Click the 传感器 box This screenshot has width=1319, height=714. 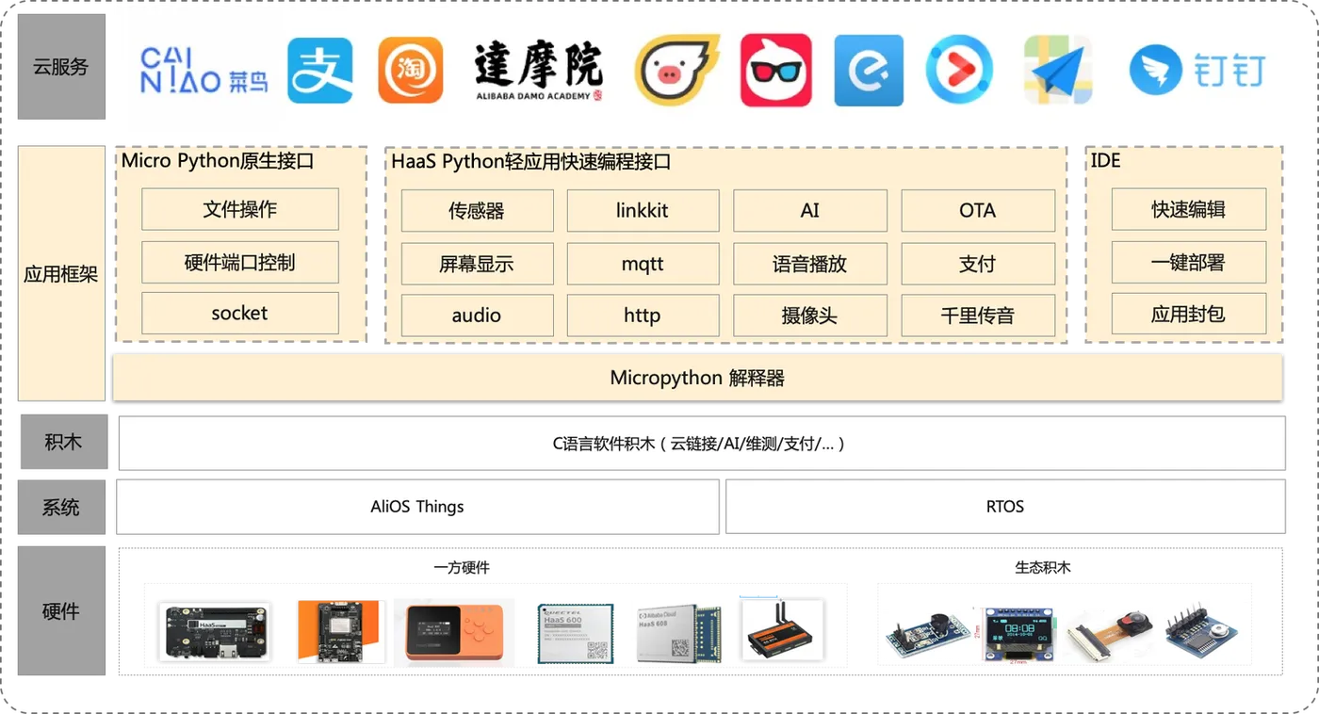(477, 211)
